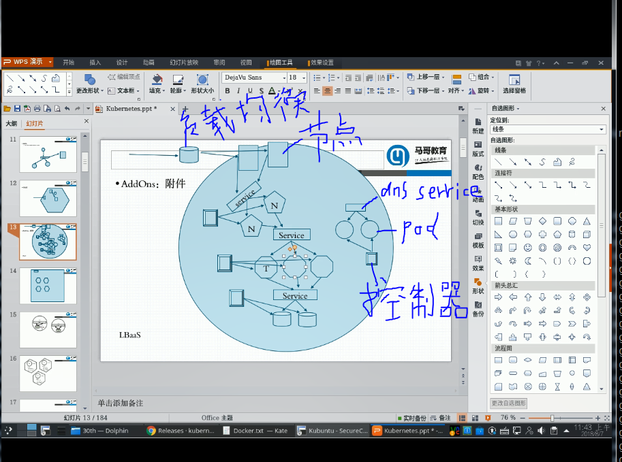Open the 切换 transition side panel

click(478, 218)
